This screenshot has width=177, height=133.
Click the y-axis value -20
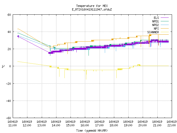[9, 84]
